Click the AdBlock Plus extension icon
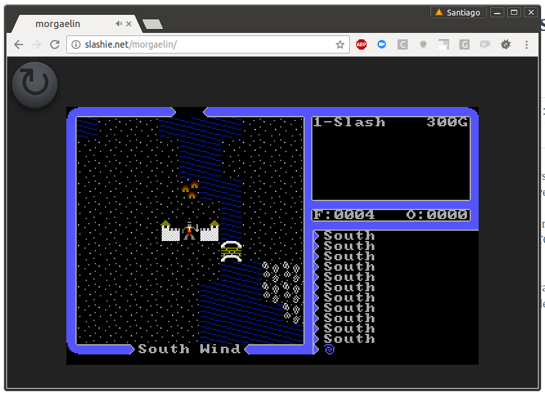 click(x=361, y=44)
